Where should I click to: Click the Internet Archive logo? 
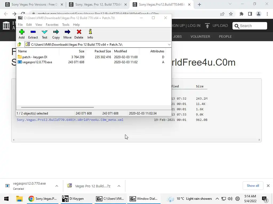pos(6,25)
